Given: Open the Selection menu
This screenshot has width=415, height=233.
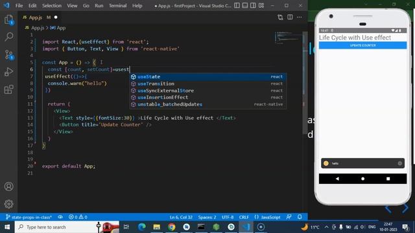Looking at the screenshot, I should (x=52, y=6).
